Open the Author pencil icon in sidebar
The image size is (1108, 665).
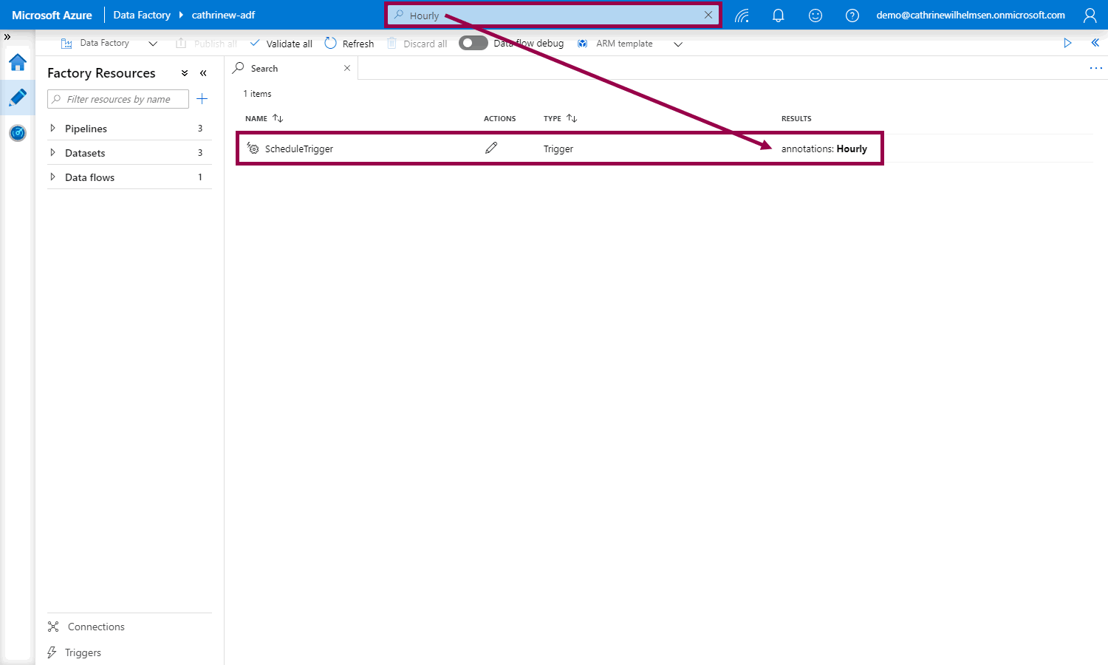(x=18, y=98)
